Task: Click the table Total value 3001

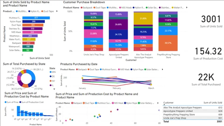Action: tap(219, 121)
